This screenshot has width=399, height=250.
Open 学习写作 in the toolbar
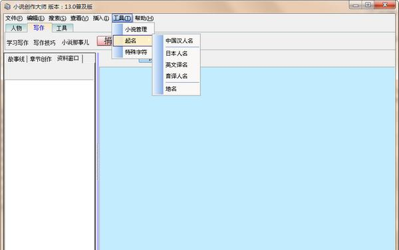[17, 42]
